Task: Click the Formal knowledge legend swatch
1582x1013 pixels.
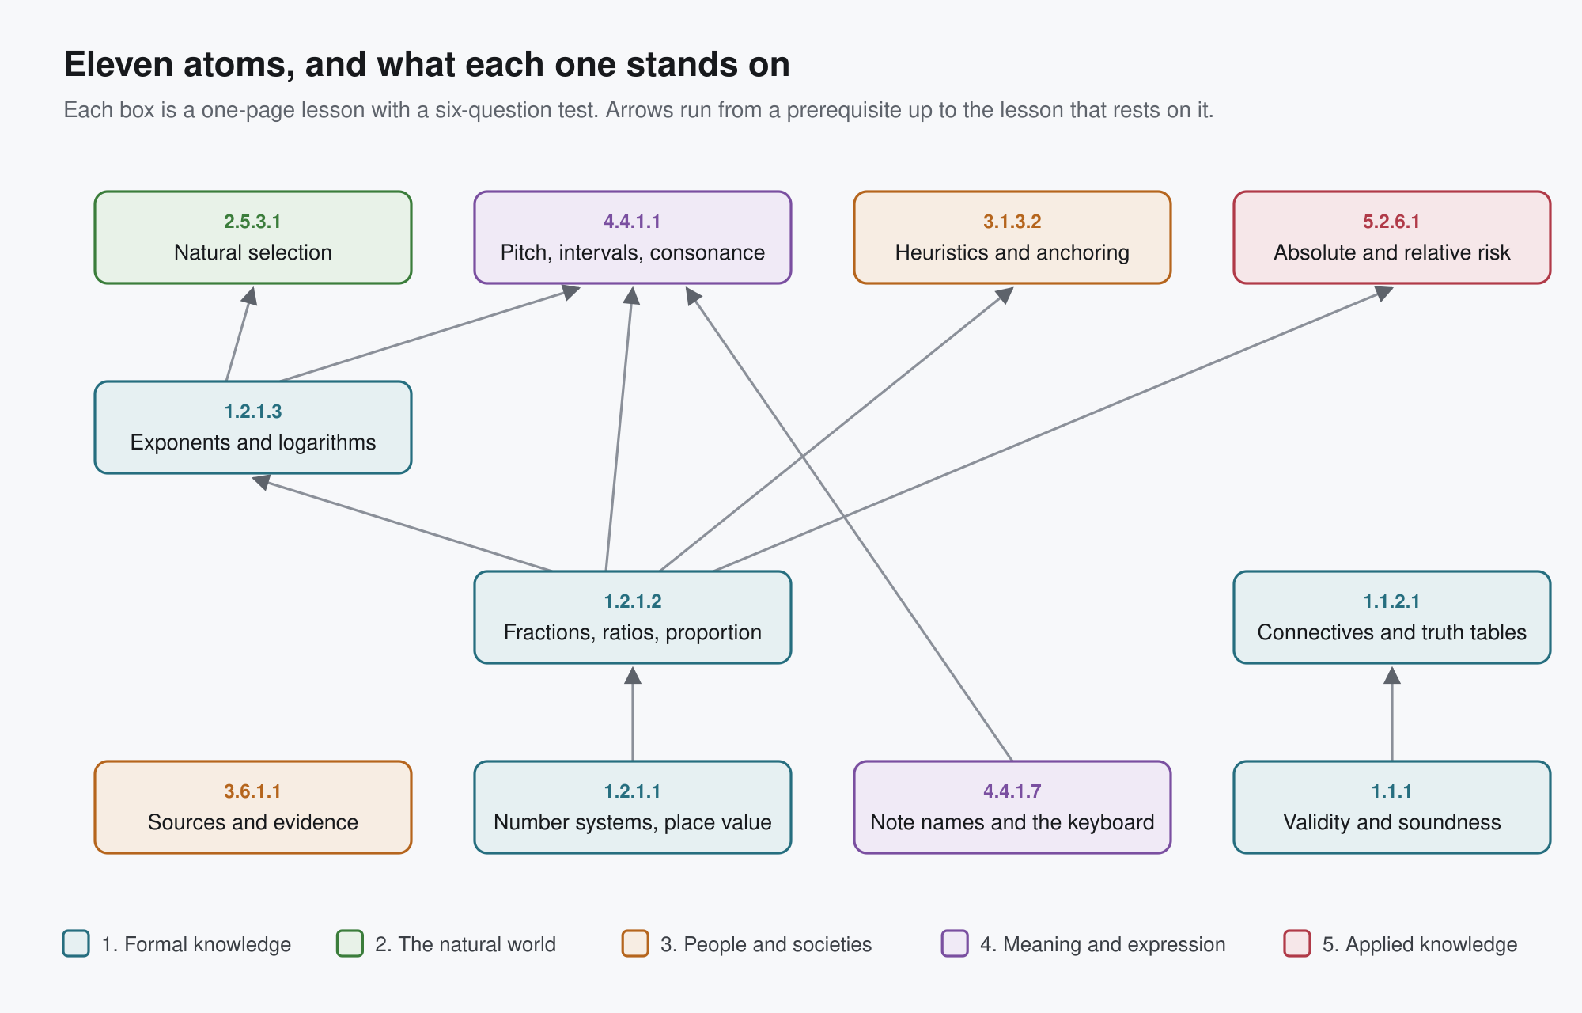Action: click(x=76, y=943)
